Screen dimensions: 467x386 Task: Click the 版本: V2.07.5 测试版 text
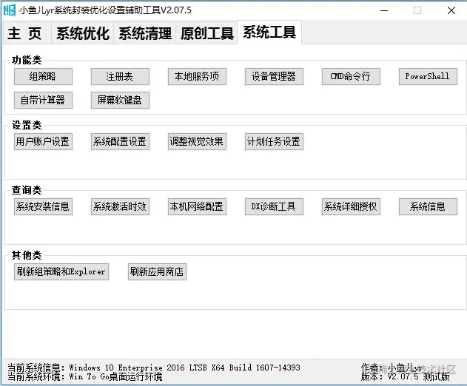coord(406,377)
